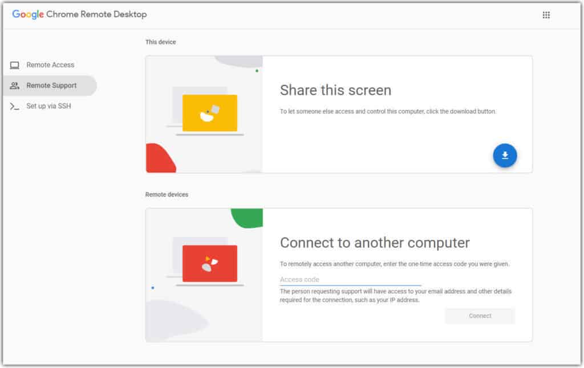Click the Google Chrome Remote Desktop logo
Viewport: 584px width, 368px height.
pyautogui.click(x=79, y=14)
